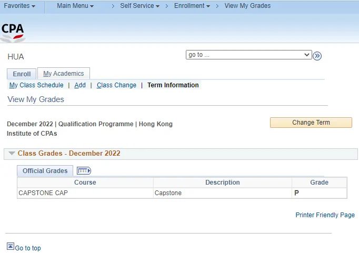The width and height of the screenshot is (359, 253).
Task: Go to the Class Change page
Action: pos(116,85)
